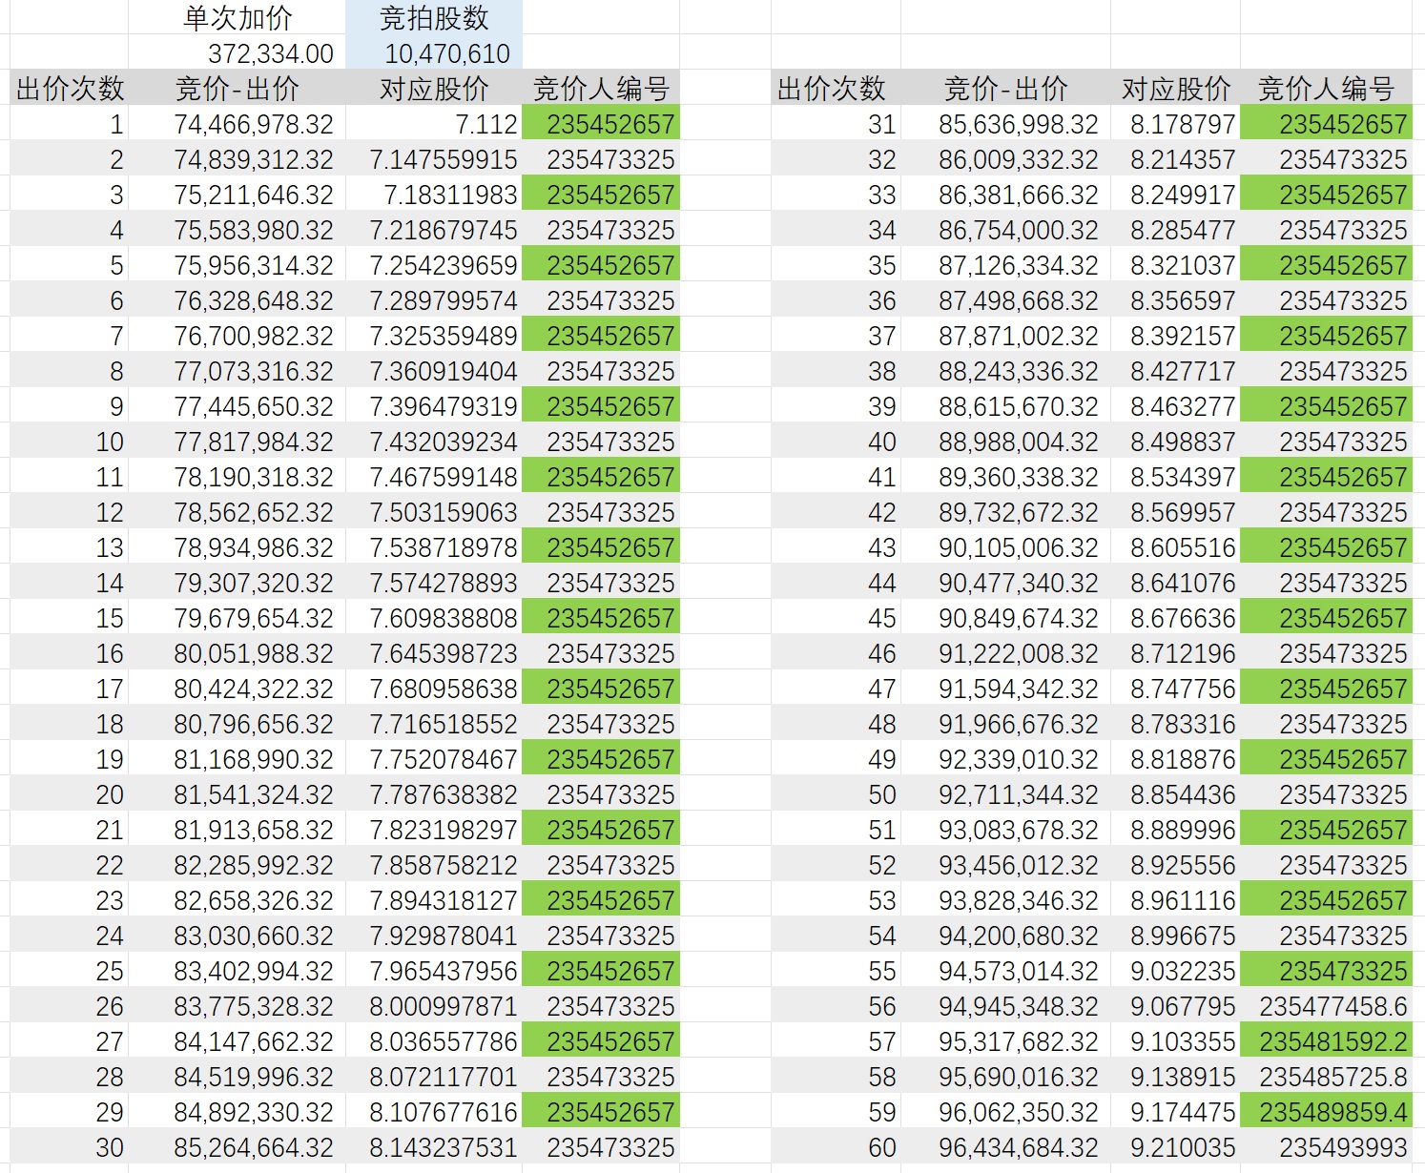This screenshot has width=1425, height=1173.
Task: Click share price 7.289799574
Action: click(x=434, y=300)
